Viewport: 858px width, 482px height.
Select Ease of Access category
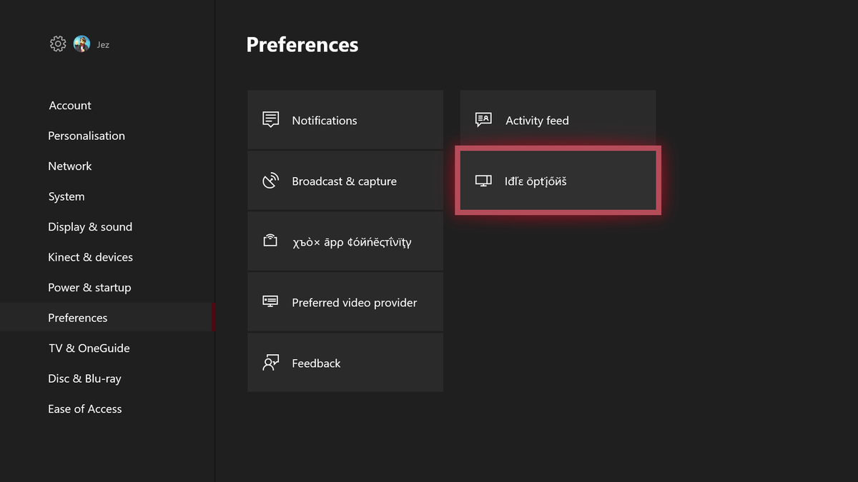point(84,408)
